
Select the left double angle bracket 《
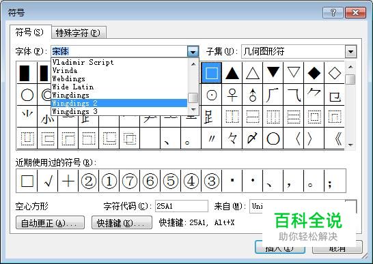pyautogui.click(x=334, y=138)
